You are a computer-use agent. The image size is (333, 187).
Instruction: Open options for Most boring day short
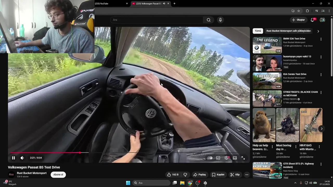296,147
